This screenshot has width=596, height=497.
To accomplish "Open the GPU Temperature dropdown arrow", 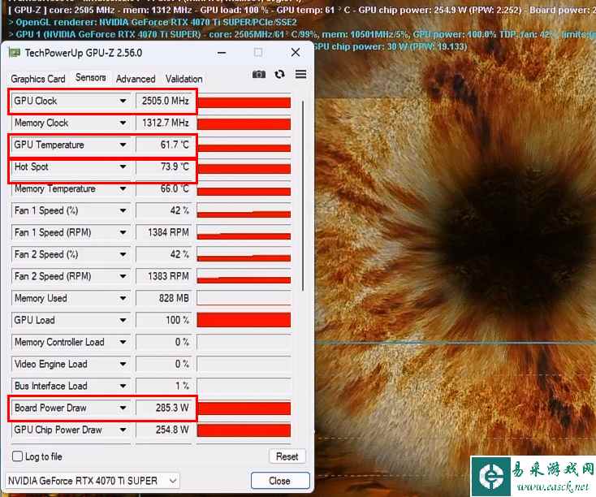I will [x=123, y=145].
